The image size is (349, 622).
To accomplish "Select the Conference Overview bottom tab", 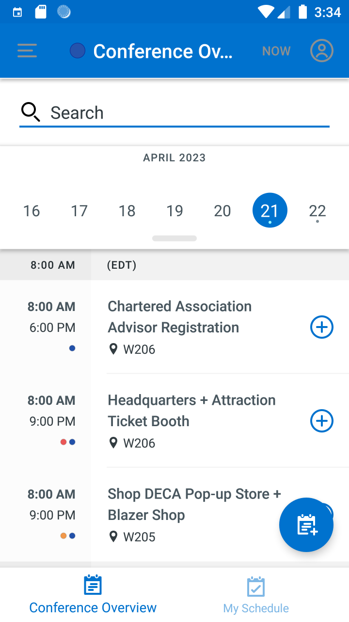I will (x=93, y=595).
